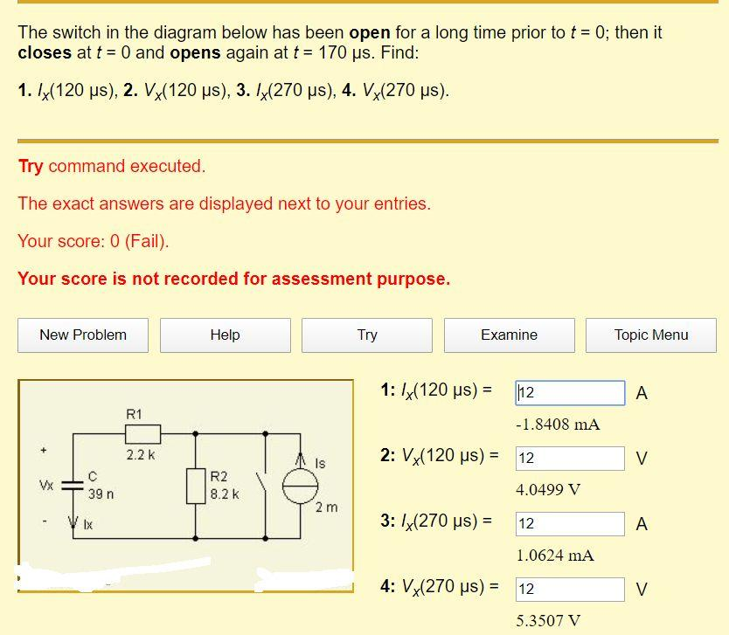Focus the Vx(120 µs) answer input field
This screenshot has width=729, height=635.
570,459
